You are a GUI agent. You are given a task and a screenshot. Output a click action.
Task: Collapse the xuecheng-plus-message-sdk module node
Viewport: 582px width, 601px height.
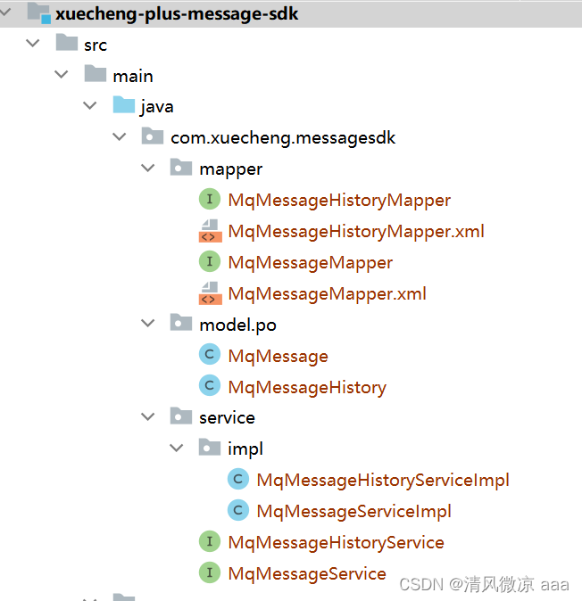tap(5, 12)
